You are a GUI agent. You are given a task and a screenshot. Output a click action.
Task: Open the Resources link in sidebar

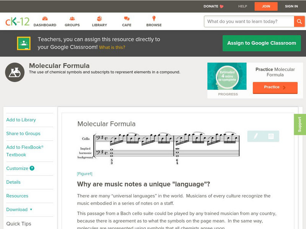coord(17,196)
